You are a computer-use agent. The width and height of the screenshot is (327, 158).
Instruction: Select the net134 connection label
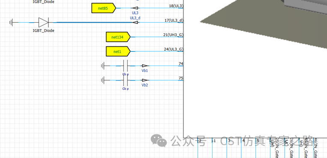tap(118, 37)
